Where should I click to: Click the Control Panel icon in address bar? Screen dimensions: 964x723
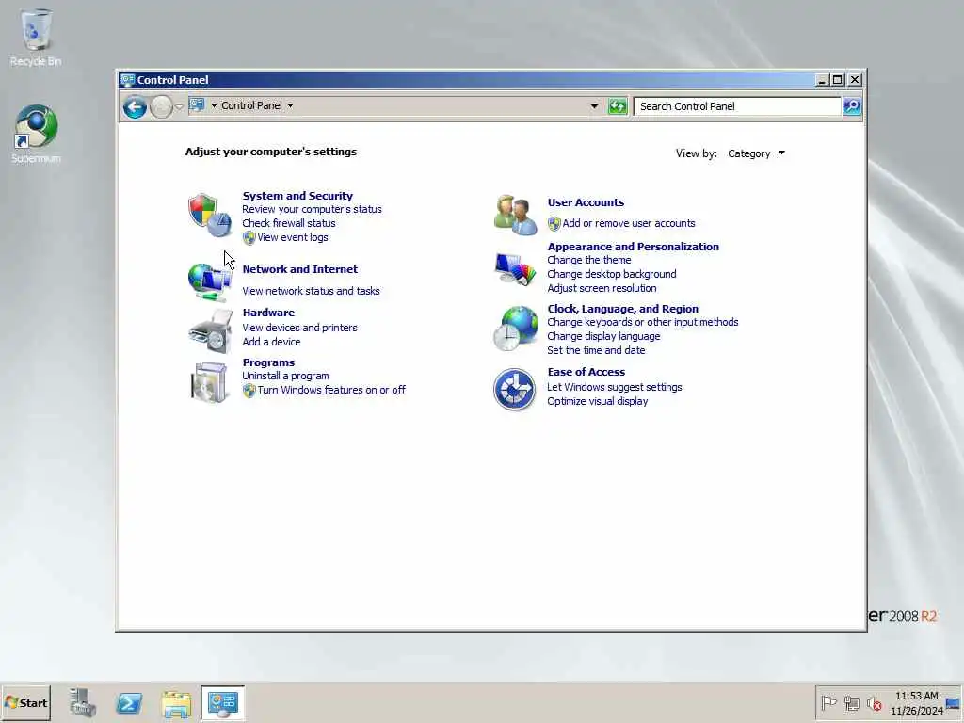[197, 105]
